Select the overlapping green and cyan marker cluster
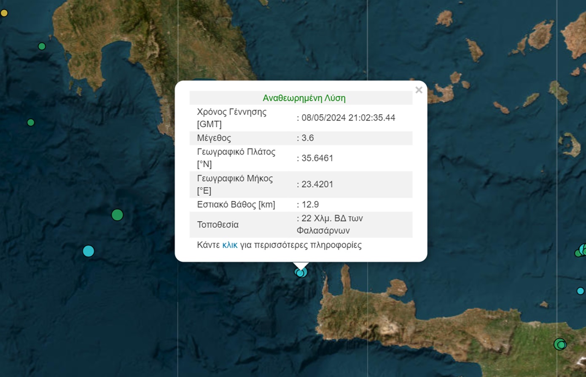586x377 pixels. pos(582,251)
